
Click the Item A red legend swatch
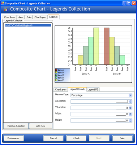[56, 70]
